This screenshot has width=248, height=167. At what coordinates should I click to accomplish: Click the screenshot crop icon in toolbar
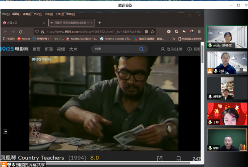click(176, 32)
